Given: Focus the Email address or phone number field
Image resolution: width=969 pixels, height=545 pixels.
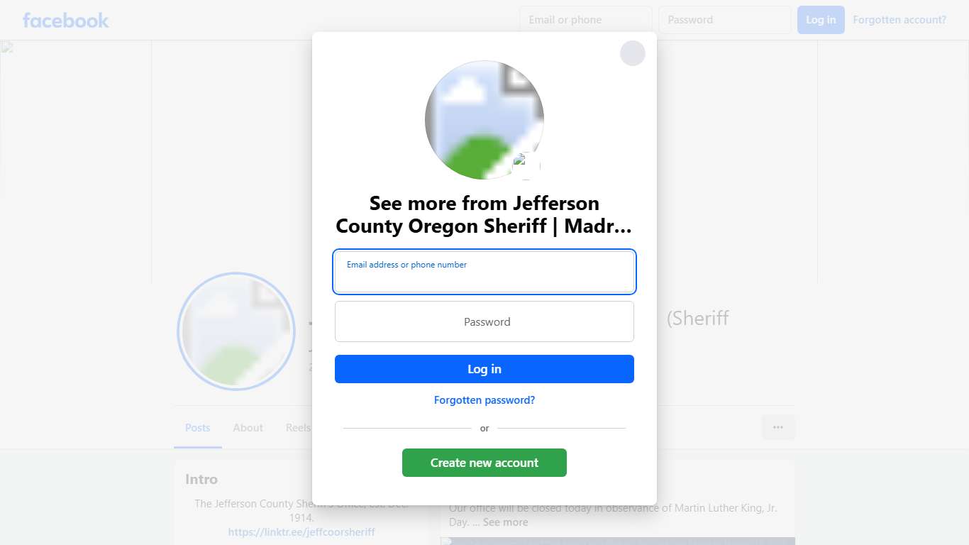Looking at the screenshot, I should pyautogui.click(x=484, y=272).
